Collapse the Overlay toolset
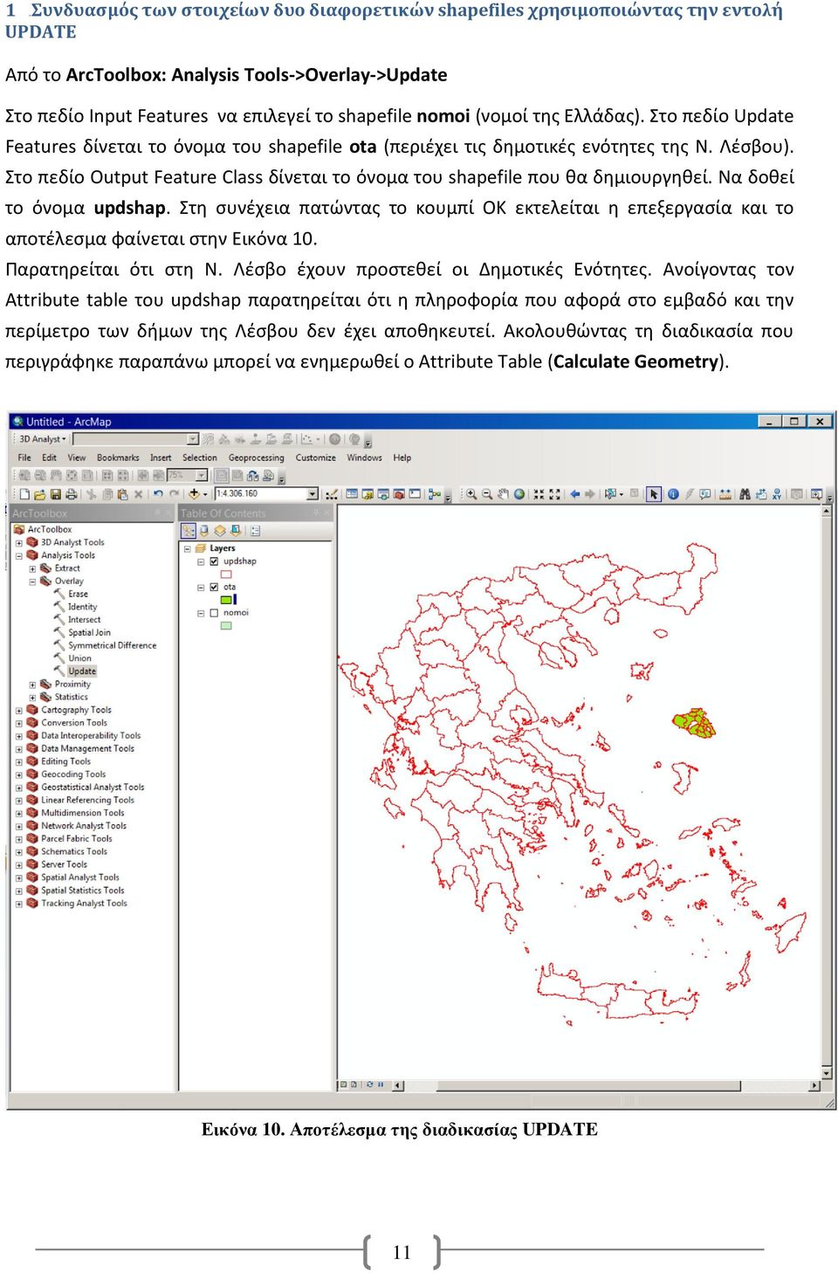838x1273 pixels. [32, 581]
